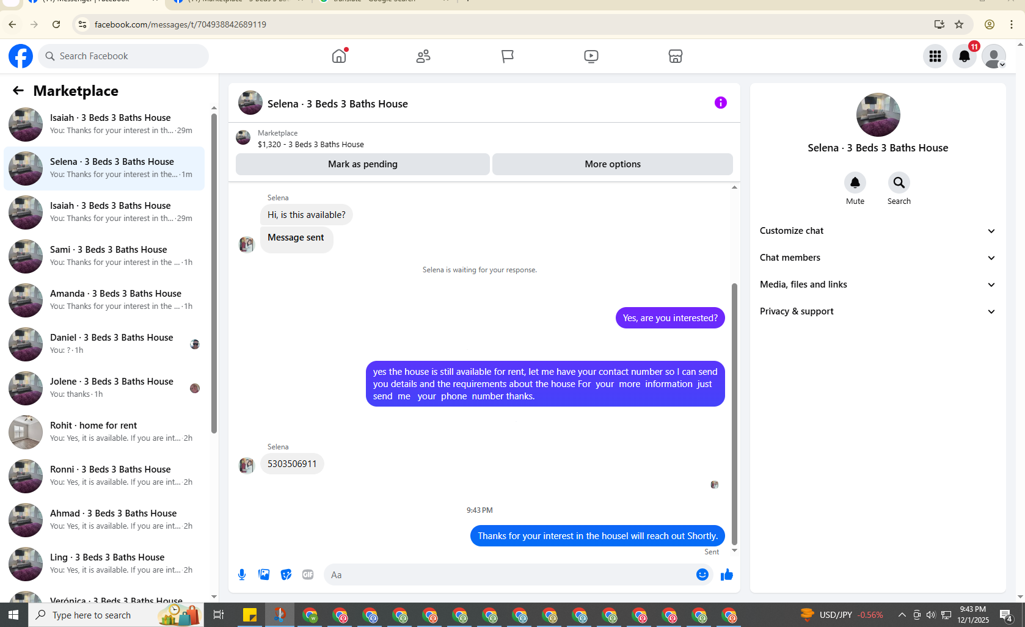1025x627 pixels.
Task: Go back from Marketplace chats list
Action: [x=18, y=91]
